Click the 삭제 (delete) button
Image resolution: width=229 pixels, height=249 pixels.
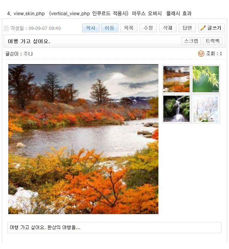pyautogui.click(x=167, y=28)
